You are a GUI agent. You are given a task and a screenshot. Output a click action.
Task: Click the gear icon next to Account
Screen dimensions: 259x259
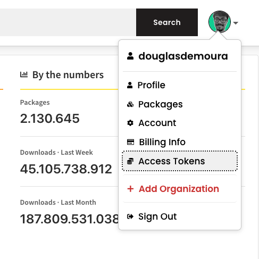coord(130,123)
